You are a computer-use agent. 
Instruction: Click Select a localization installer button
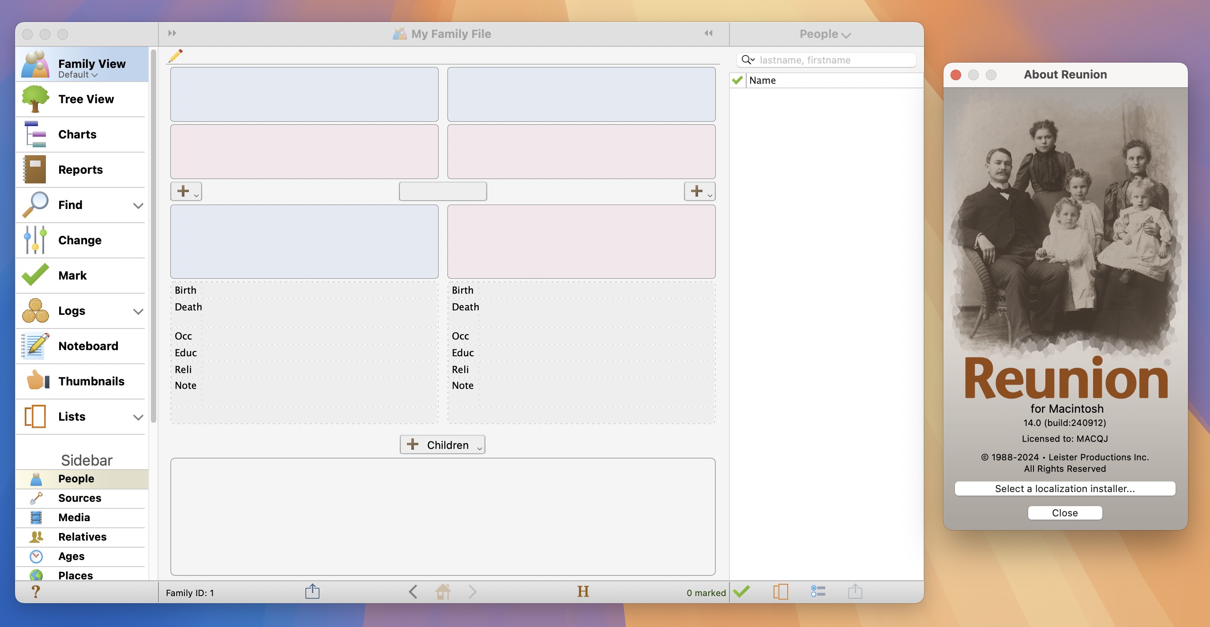1065,489
